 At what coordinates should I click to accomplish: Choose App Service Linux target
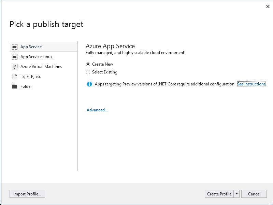coord(44,57)
